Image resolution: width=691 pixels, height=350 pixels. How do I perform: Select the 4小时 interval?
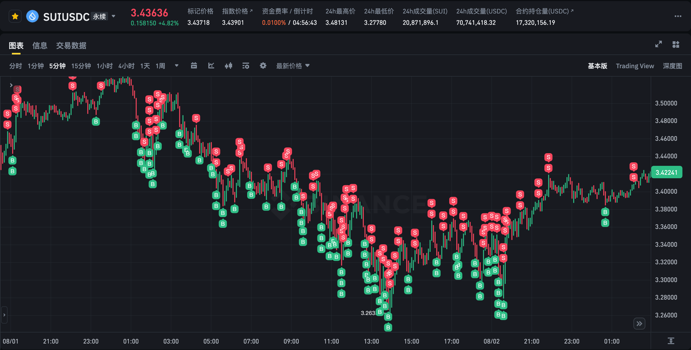point(126,66)
